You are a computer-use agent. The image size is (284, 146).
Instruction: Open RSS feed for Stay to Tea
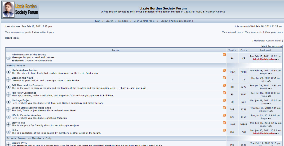point(224,123)
